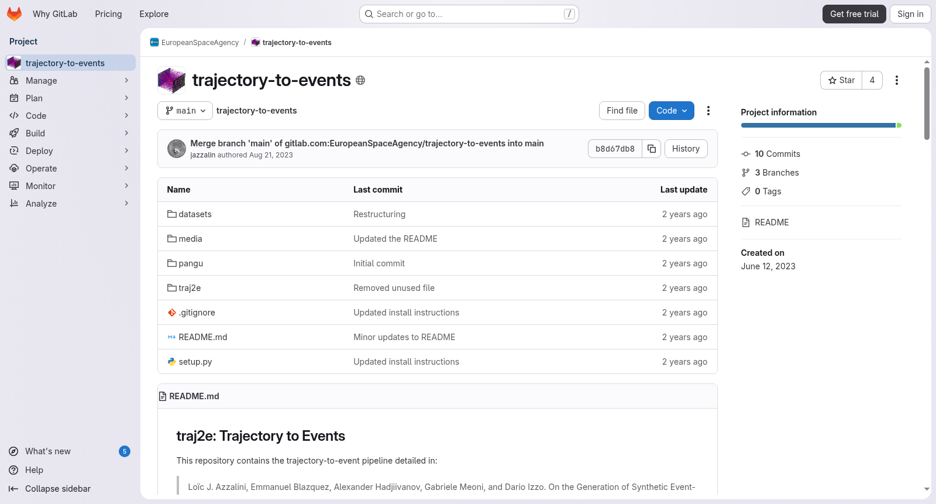Focus the Search or go to field

(x=469, y=14)
